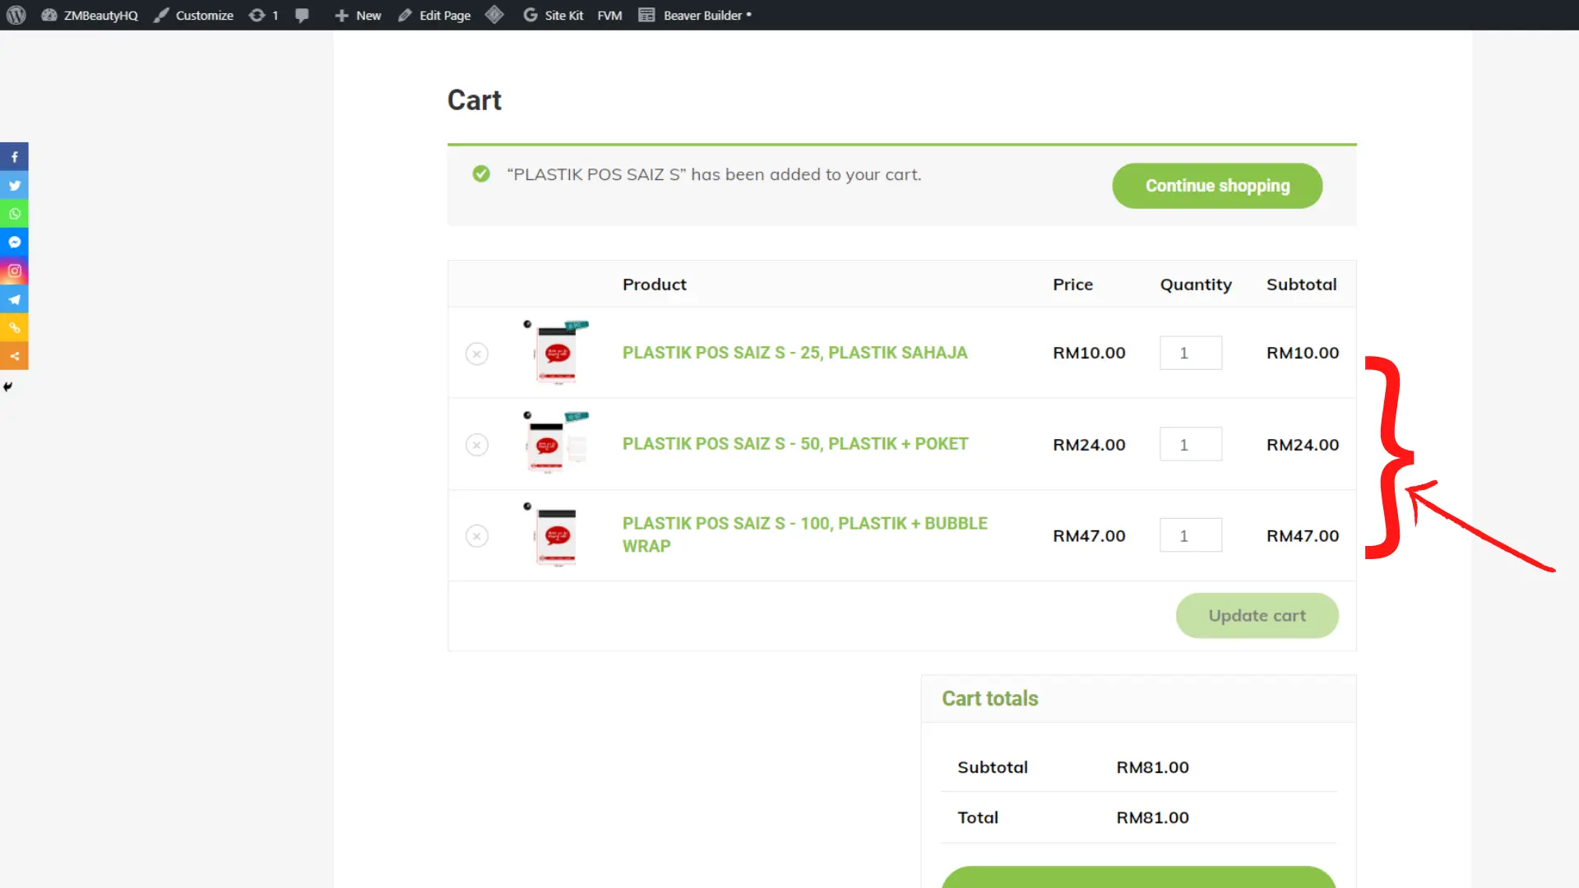1579x888 pixels.
Task: Open the FVM admin bar item
Action: tap(609, 15)
